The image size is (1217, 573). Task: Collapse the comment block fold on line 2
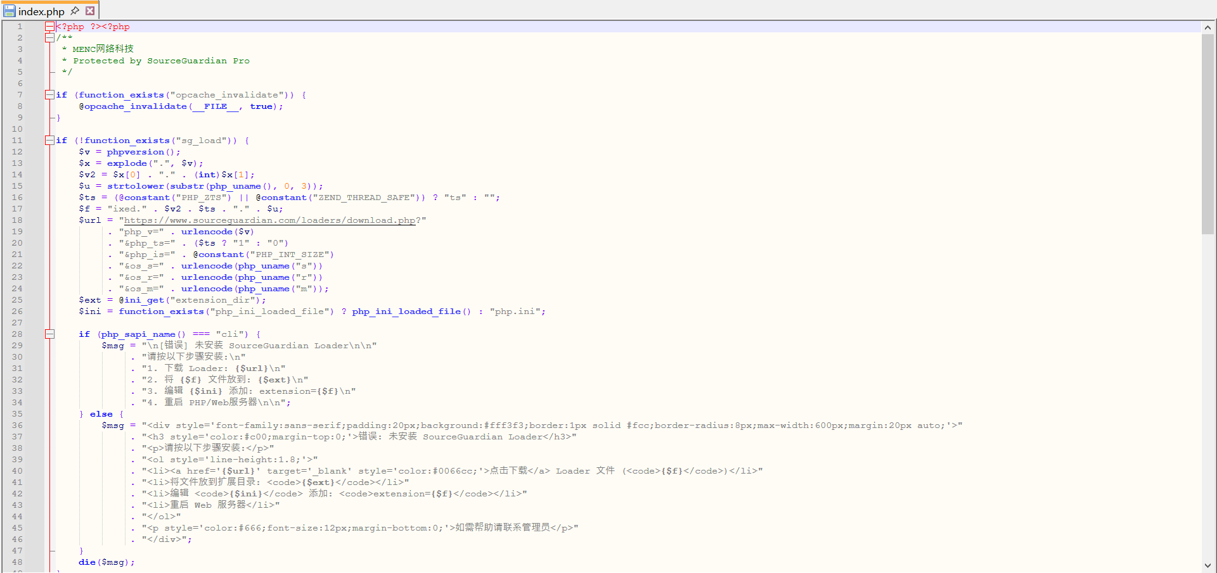[x=49, y=38]
